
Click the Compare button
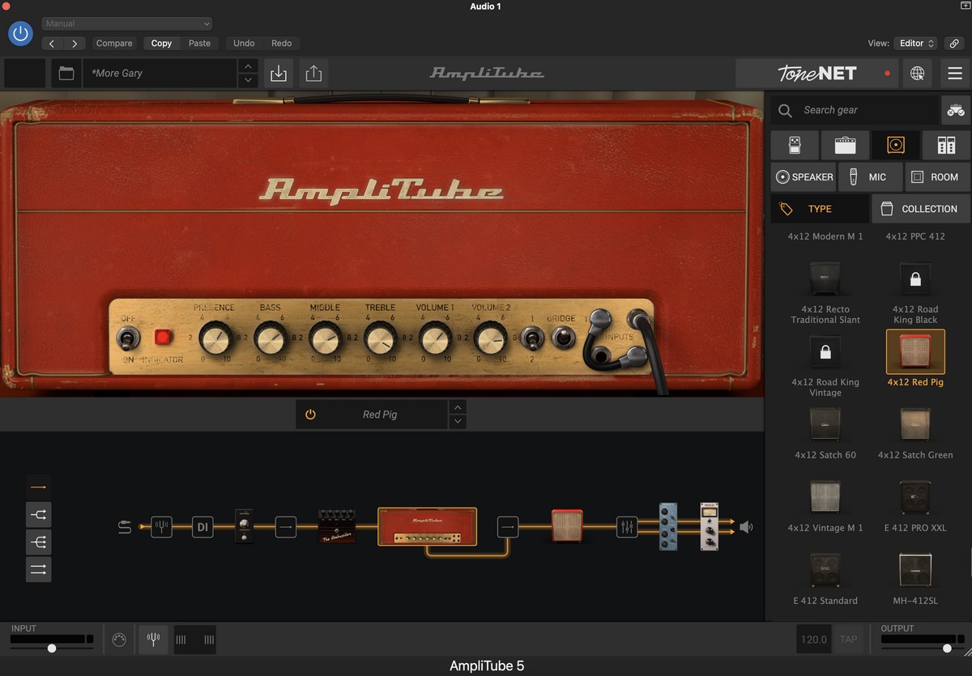(x=114, y=43)
